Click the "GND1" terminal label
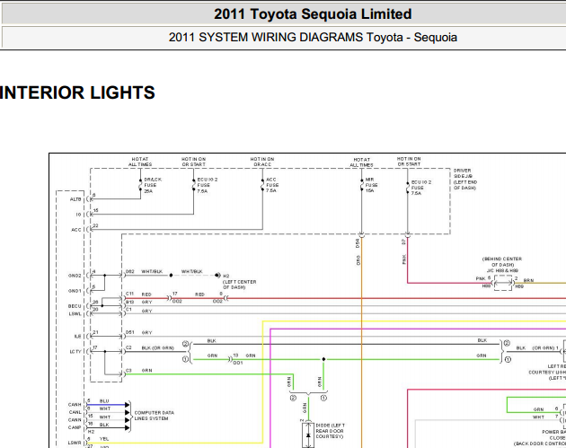This screenshot has height=448, width=566. coord(75,291)
